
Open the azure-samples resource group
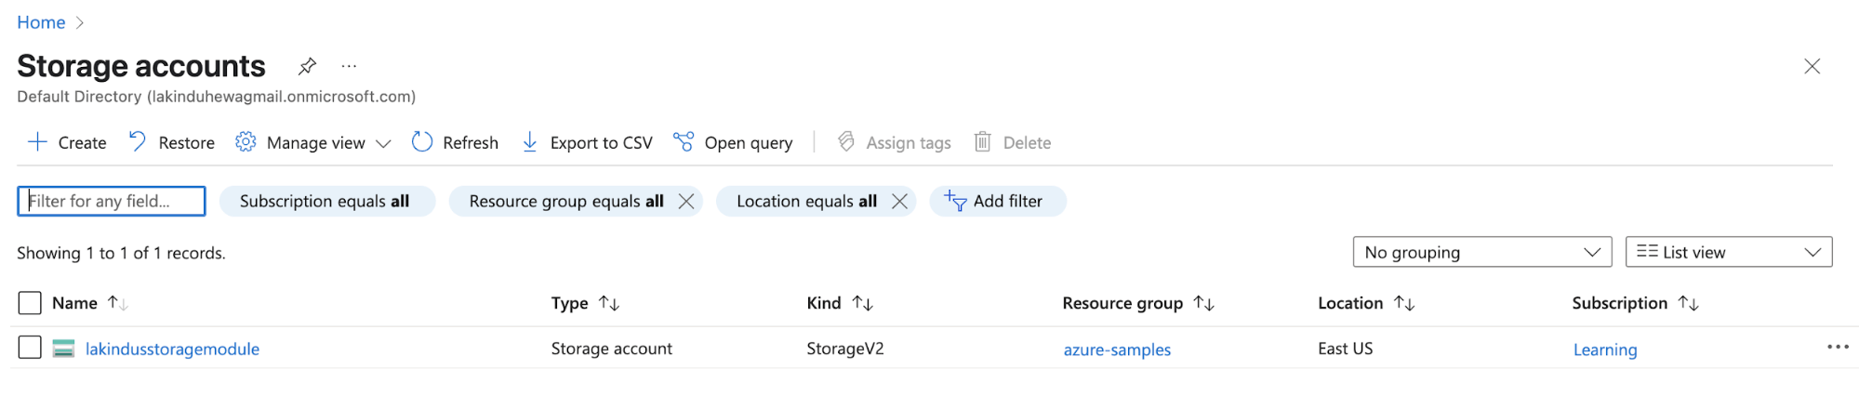click(x=1117, y=350)
